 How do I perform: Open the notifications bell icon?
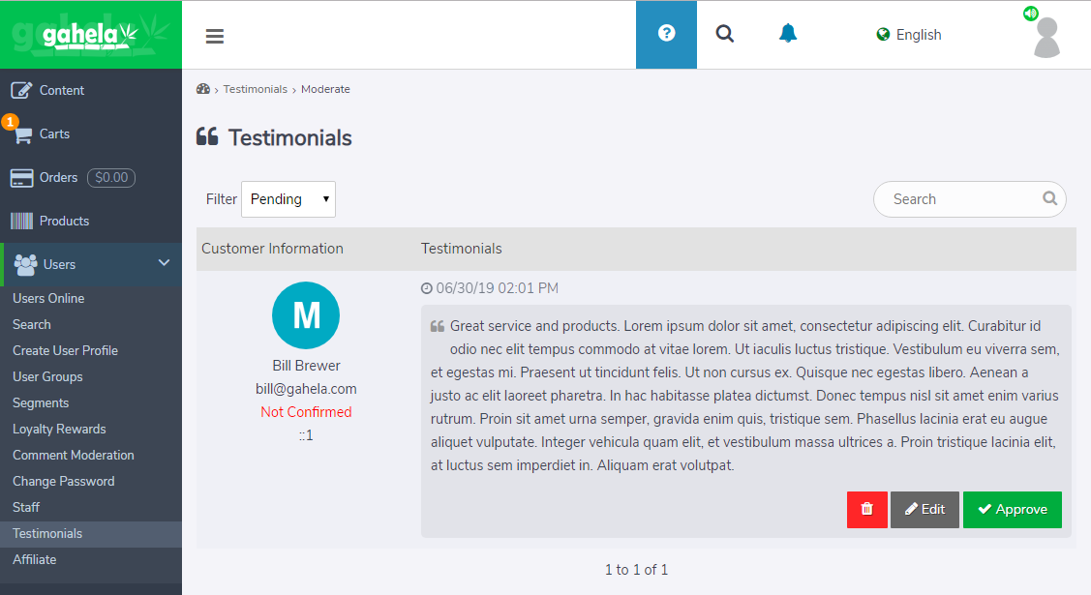(788, 34)
